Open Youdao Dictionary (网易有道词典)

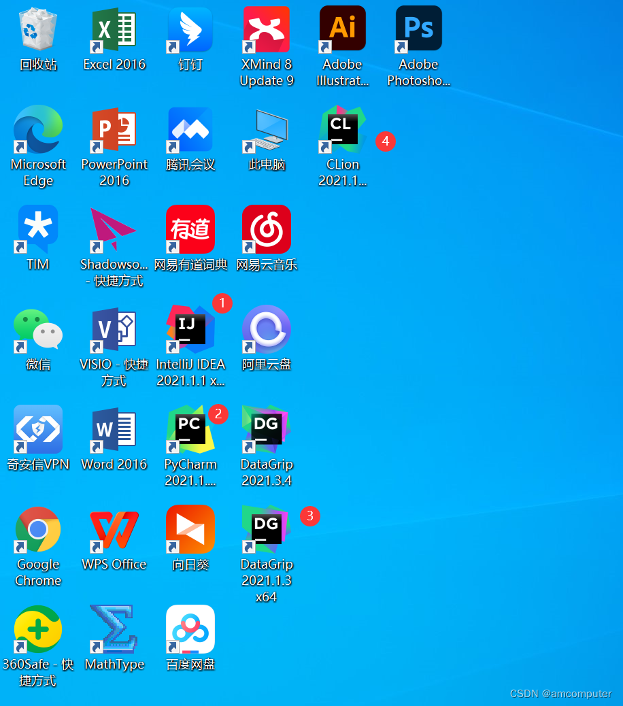(190, 230)
